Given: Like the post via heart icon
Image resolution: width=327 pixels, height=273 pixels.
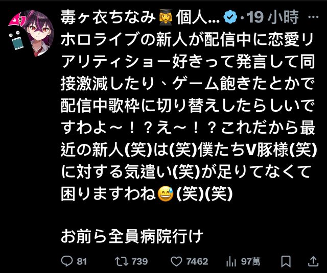Looking at the screenshot, I should [176, 261].
